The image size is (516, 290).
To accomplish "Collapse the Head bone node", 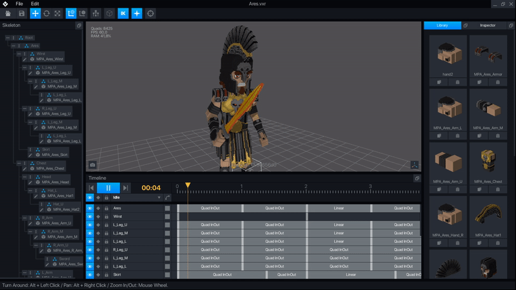I will pyautogui.click(x=25, y=177).
